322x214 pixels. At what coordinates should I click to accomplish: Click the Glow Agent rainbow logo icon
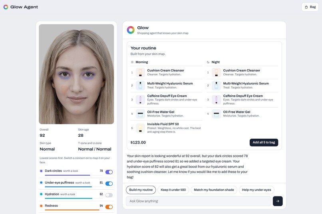pos(6,7)
